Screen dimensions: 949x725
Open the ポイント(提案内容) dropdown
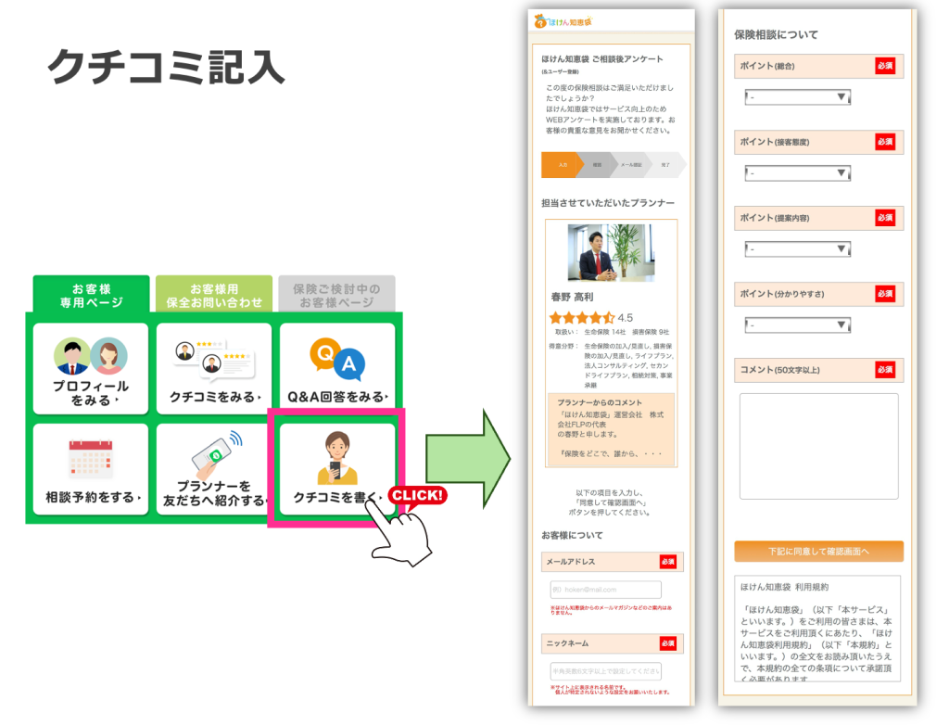point(798,249)
